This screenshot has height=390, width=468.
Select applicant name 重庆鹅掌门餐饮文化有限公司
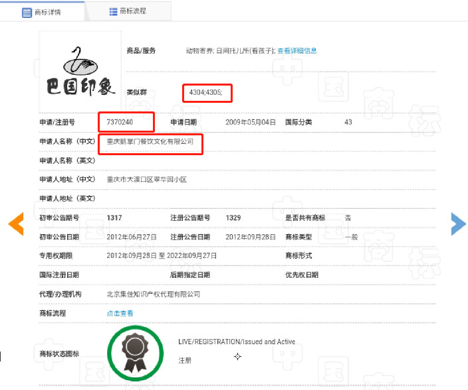tap(150, 141)
